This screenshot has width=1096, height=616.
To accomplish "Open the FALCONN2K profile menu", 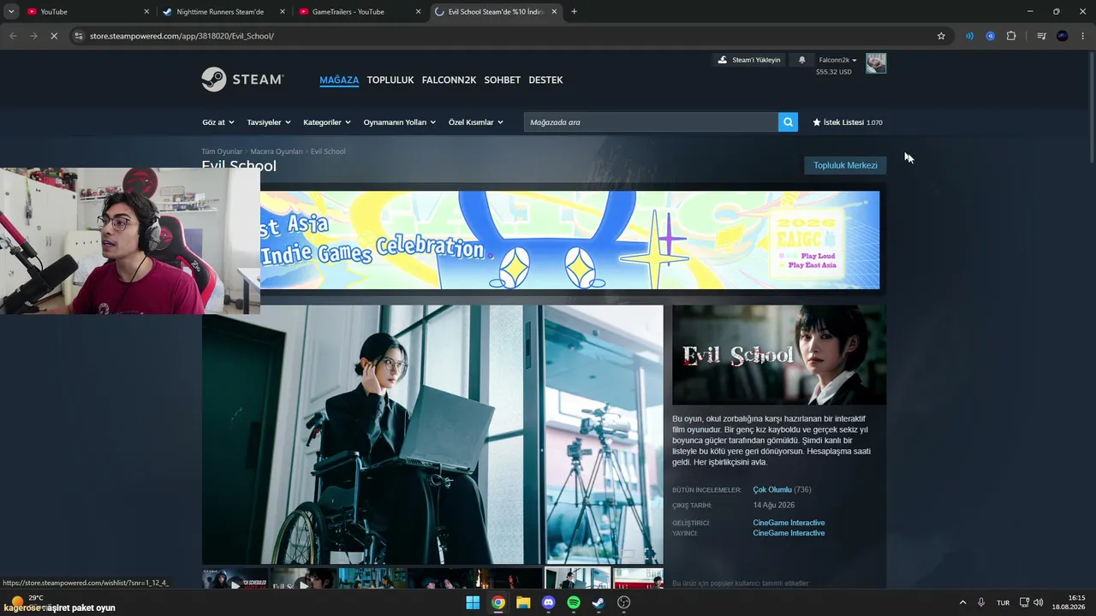I will (449, 80).
